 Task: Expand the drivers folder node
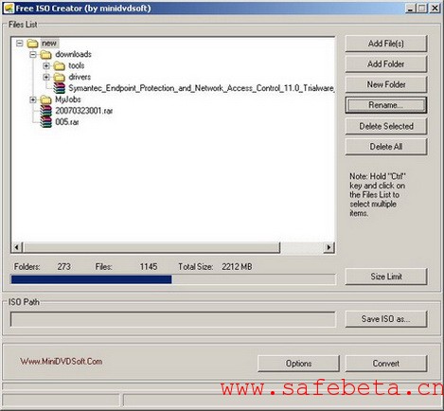pyautogui.click(x=46, y=77)
